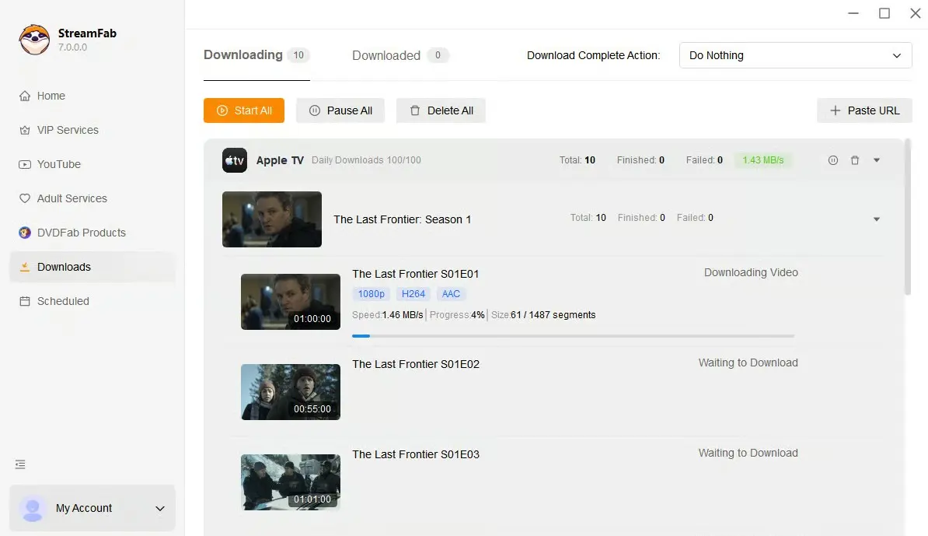928x536 pixels.
Task: Open the Home page icon
Action: click(25, 96)
